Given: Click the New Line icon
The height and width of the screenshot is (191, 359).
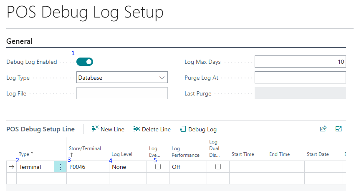Looking at the screenshot, I should tap(96, 129).
